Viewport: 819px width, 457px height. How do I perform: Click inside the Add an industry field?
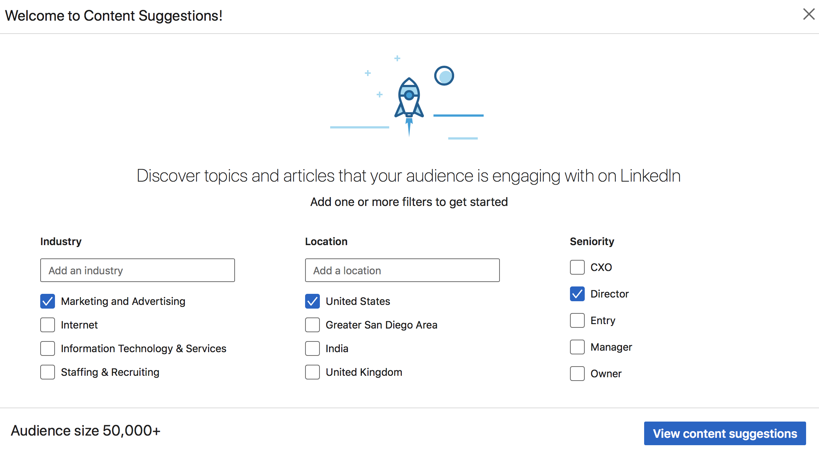137,270
